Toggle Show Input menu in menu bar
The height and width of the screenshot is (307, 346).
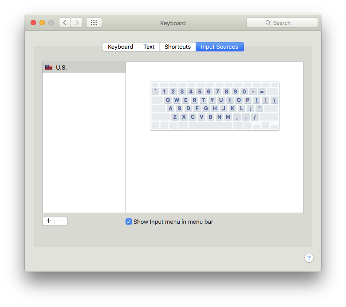pos(129,222)
